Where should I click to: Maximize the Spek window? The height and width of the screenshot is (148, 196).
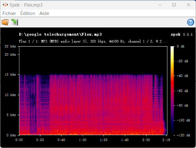[x=174, y=5]
